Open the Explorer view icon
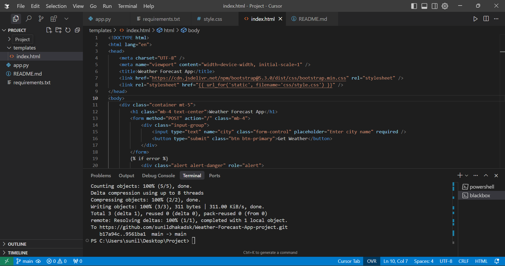 (x=16, y=19)
